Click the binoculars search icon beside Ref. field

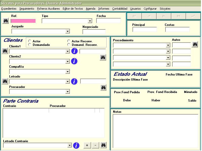6,21
